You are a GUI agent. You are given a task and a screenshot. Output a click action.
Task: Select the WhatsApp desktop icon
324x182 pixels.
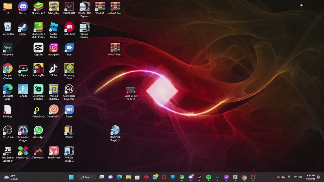[38, 132]
